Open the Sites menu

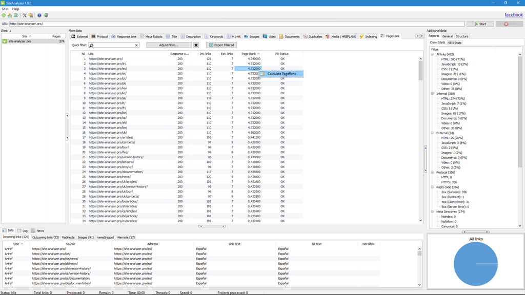tap(5, 9)
